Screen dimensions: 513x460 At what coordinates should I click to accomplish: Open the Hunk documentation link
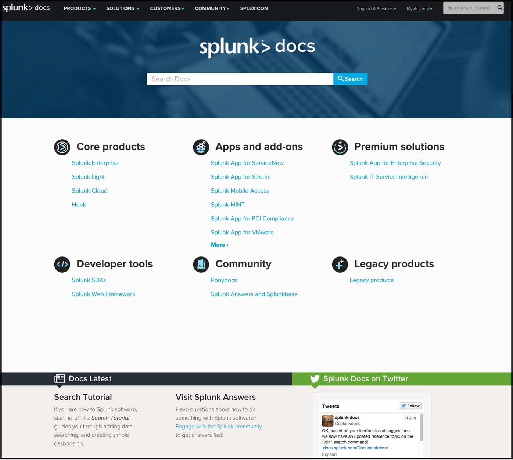[x=79, y=205]
